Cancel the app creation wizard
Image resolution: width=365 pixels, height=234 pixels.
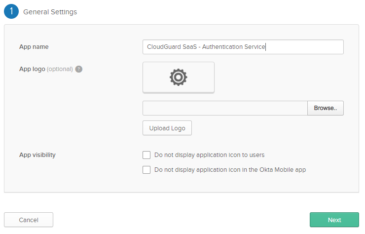(29, 220)
